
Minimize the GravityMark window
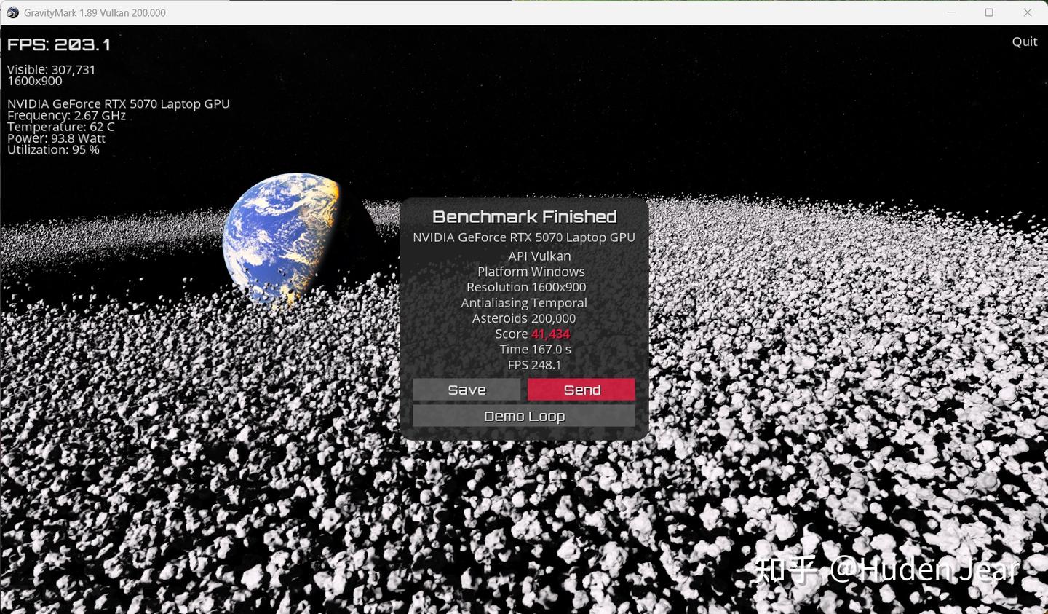[x=951, y=12]
